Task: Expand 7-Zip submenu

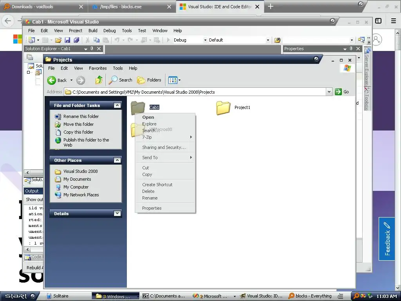Action: click(x=165, y=137)
